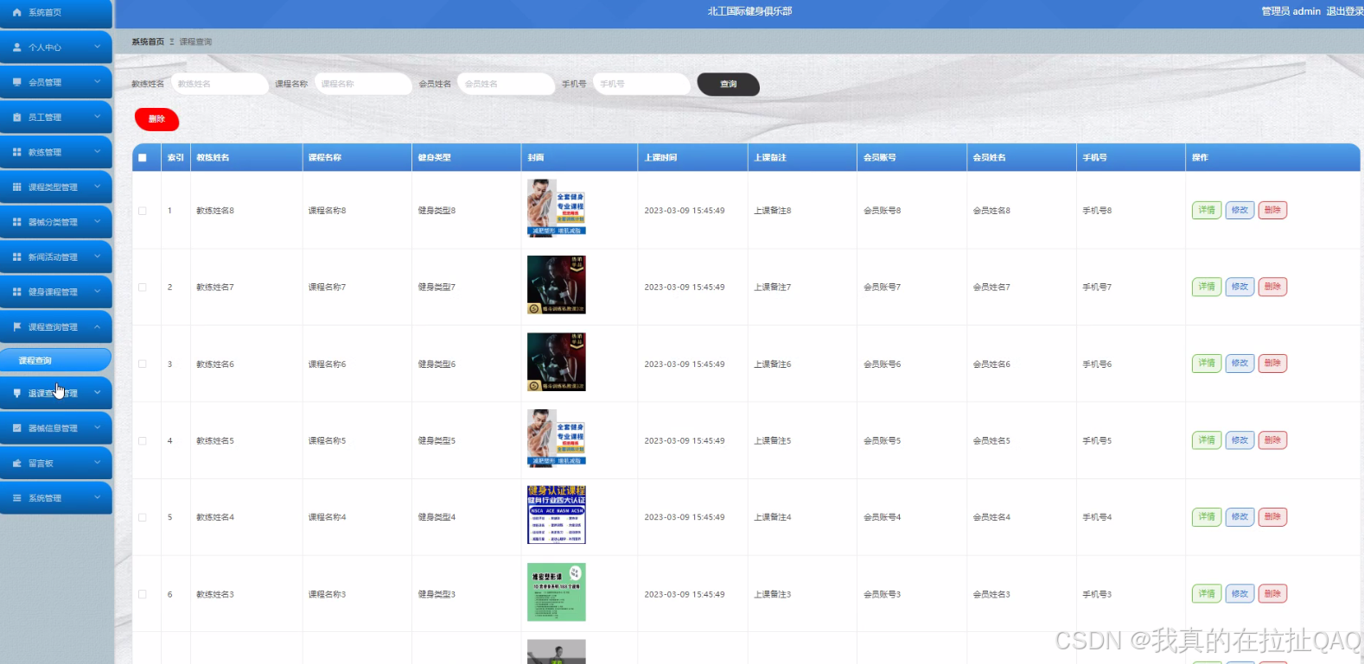
Task: Open the cover thumbnail for 课程名称4
Action: click(x=557, y=515)
